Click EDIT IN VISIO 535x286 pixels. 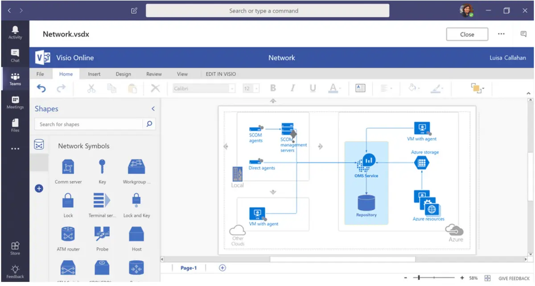(221, 74)
